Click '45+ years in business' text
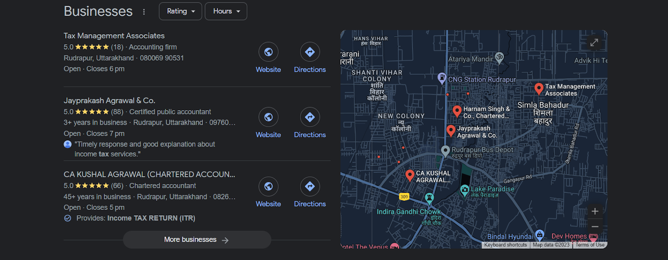668x260 pixels. 97,197
